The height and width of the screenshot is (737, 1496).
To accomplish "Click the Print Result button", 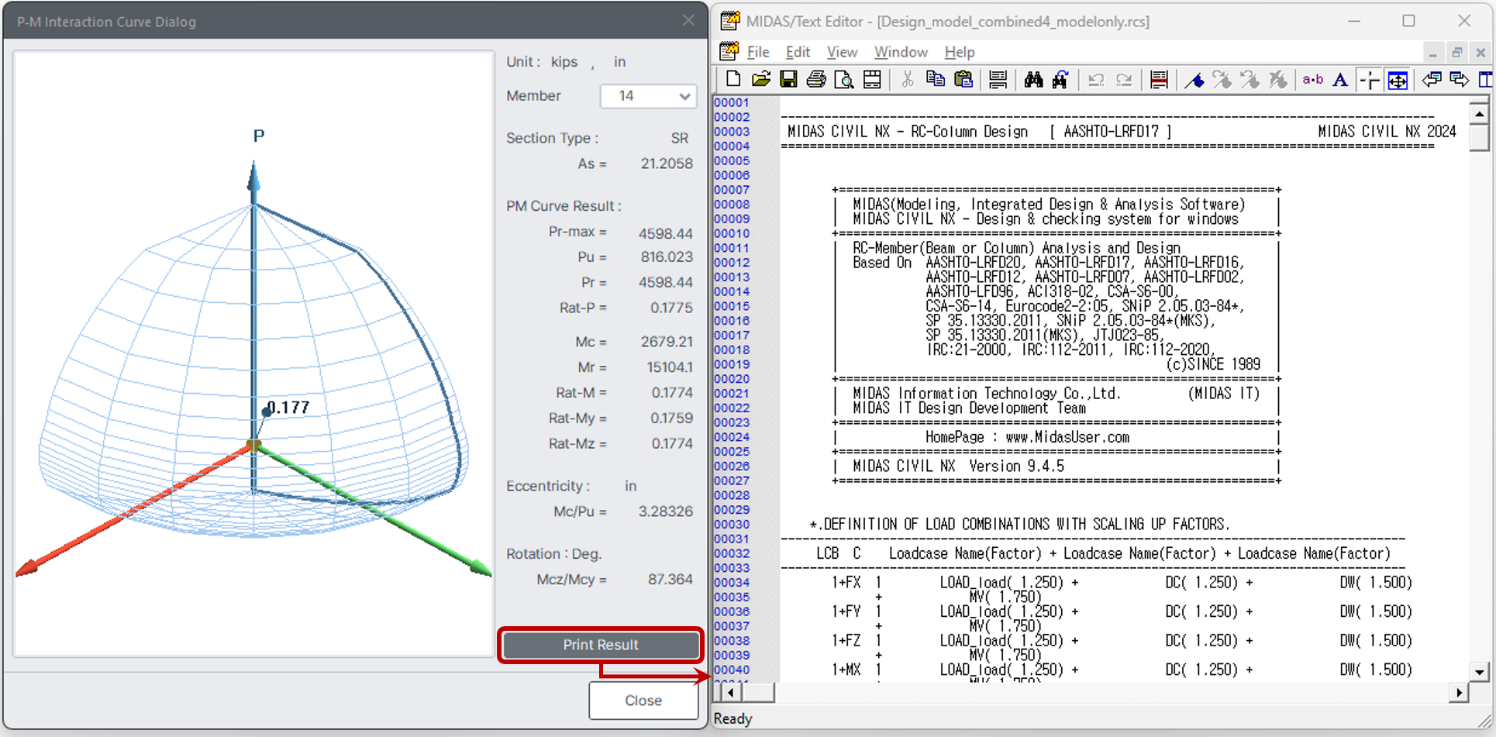I will coord(601,645).
